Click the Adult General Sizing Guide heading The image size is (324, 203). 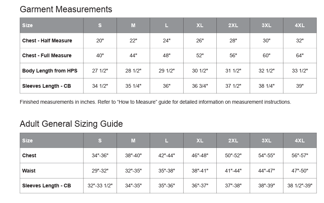point(71,124)
